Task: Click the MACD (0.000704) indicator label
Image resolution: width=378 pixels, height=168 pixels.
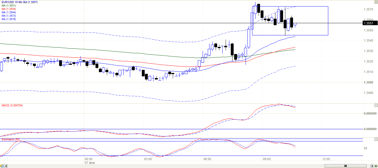Action: point(12,105)
